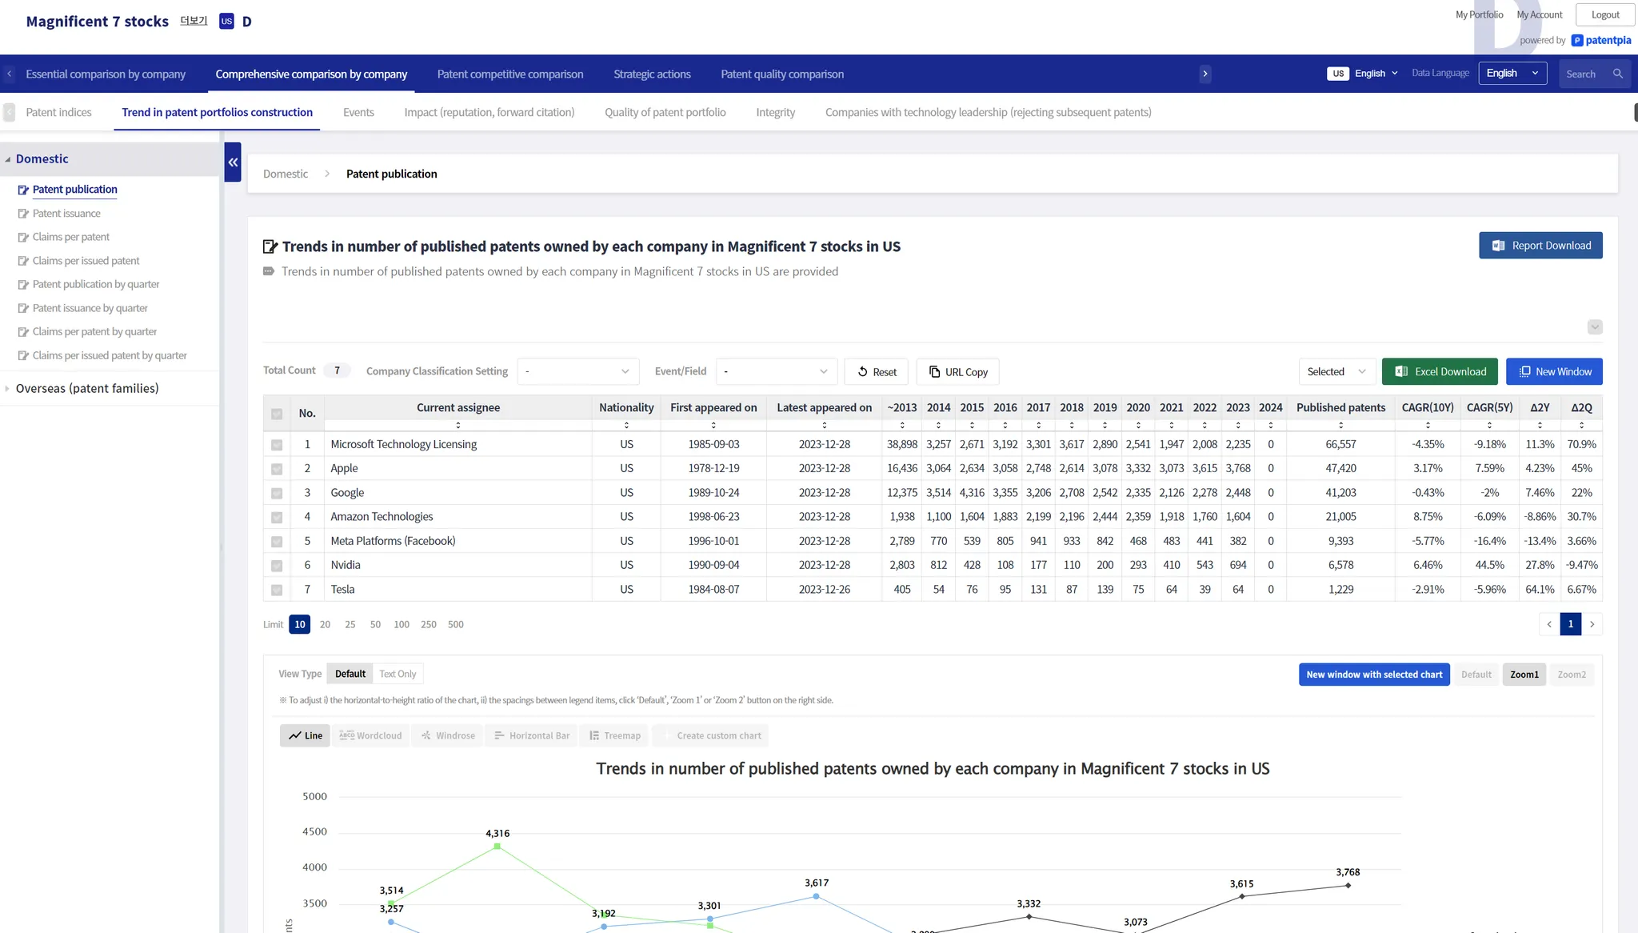Set row limit to 50
The width and height of the screenshot is (1638, 933).
(375, 625)
